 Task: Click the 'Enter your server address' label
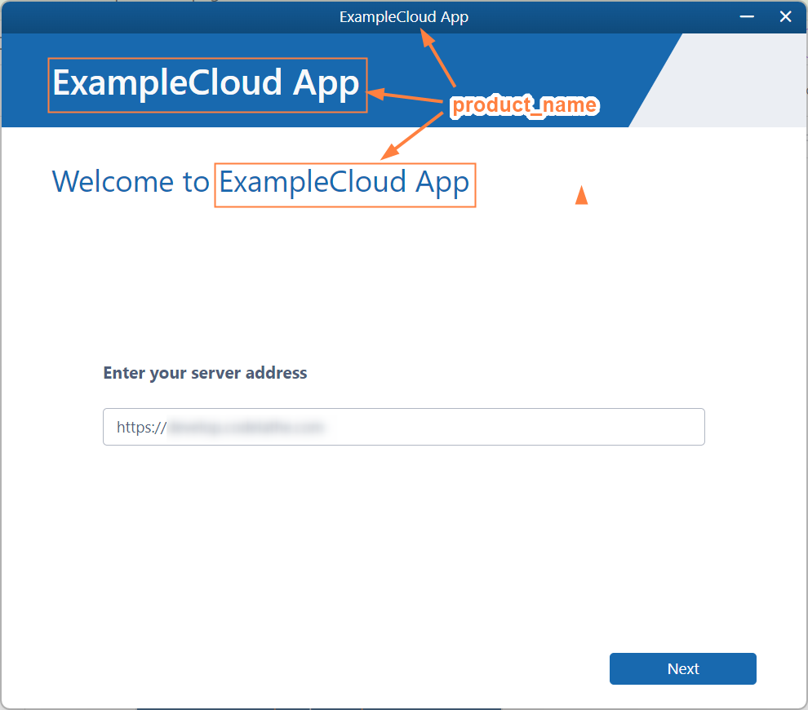(x=205, y=373)
